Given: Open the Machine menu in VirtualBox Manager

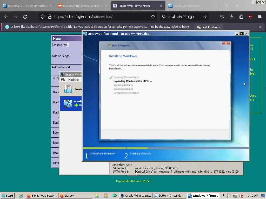Looking at the screenshot, I should tap(73, 80).
